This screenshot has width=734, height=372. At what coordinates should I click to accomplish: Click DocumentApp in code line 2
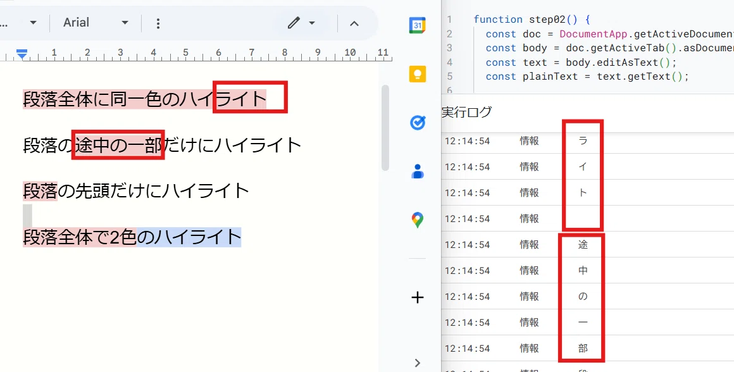pos(593,34)
